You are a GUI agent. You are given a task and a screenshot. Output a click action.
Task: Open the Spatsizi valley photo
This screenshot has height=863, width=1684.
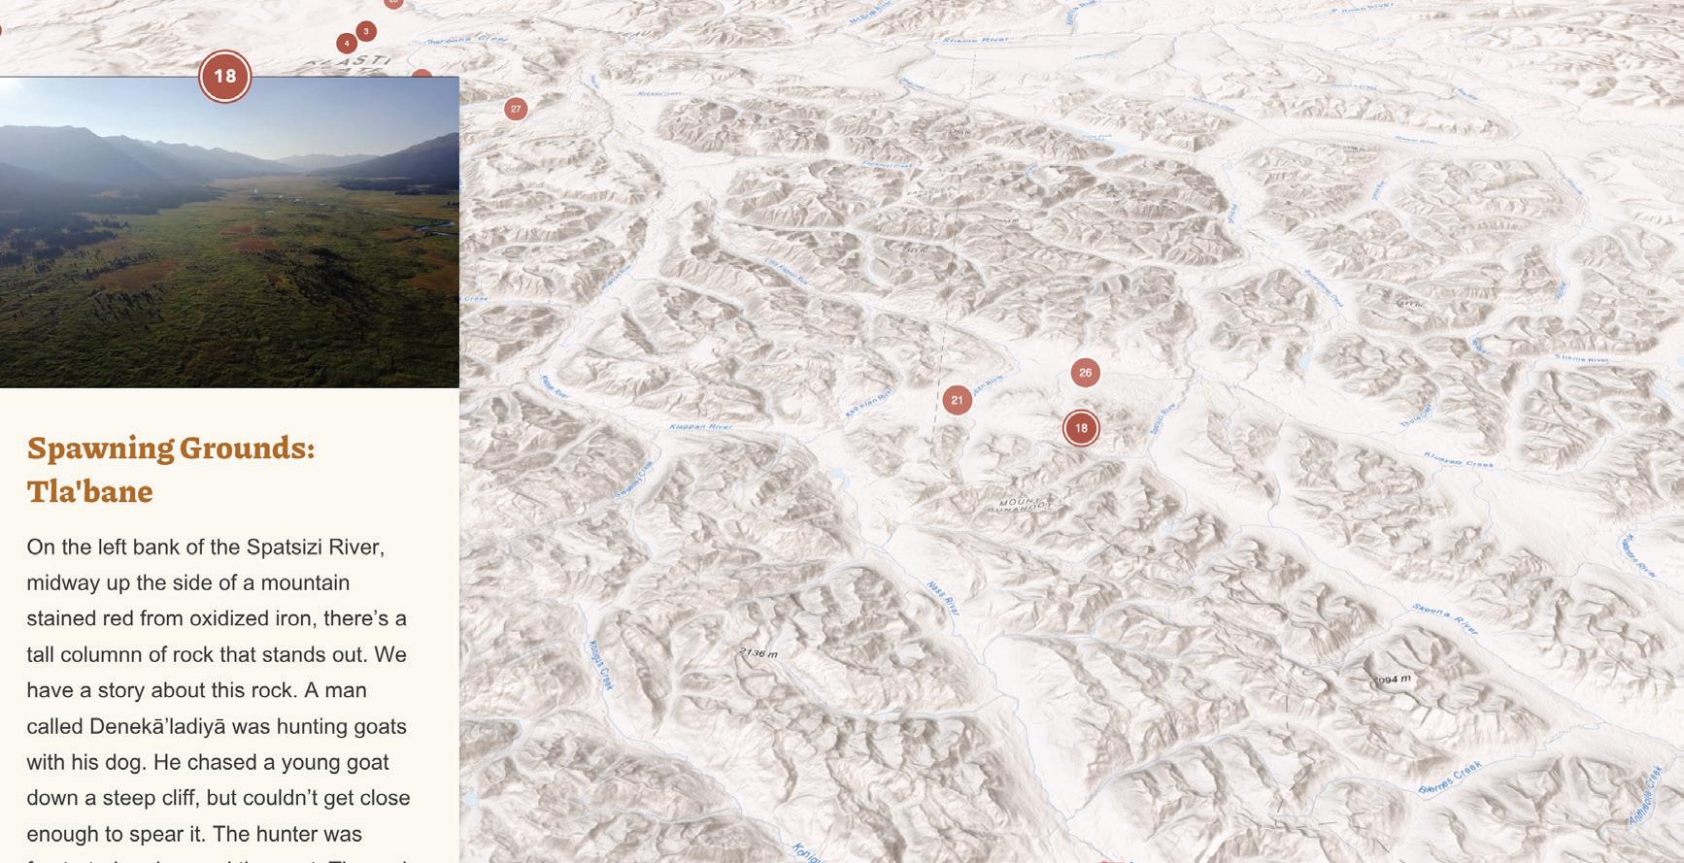click(229, 232)
